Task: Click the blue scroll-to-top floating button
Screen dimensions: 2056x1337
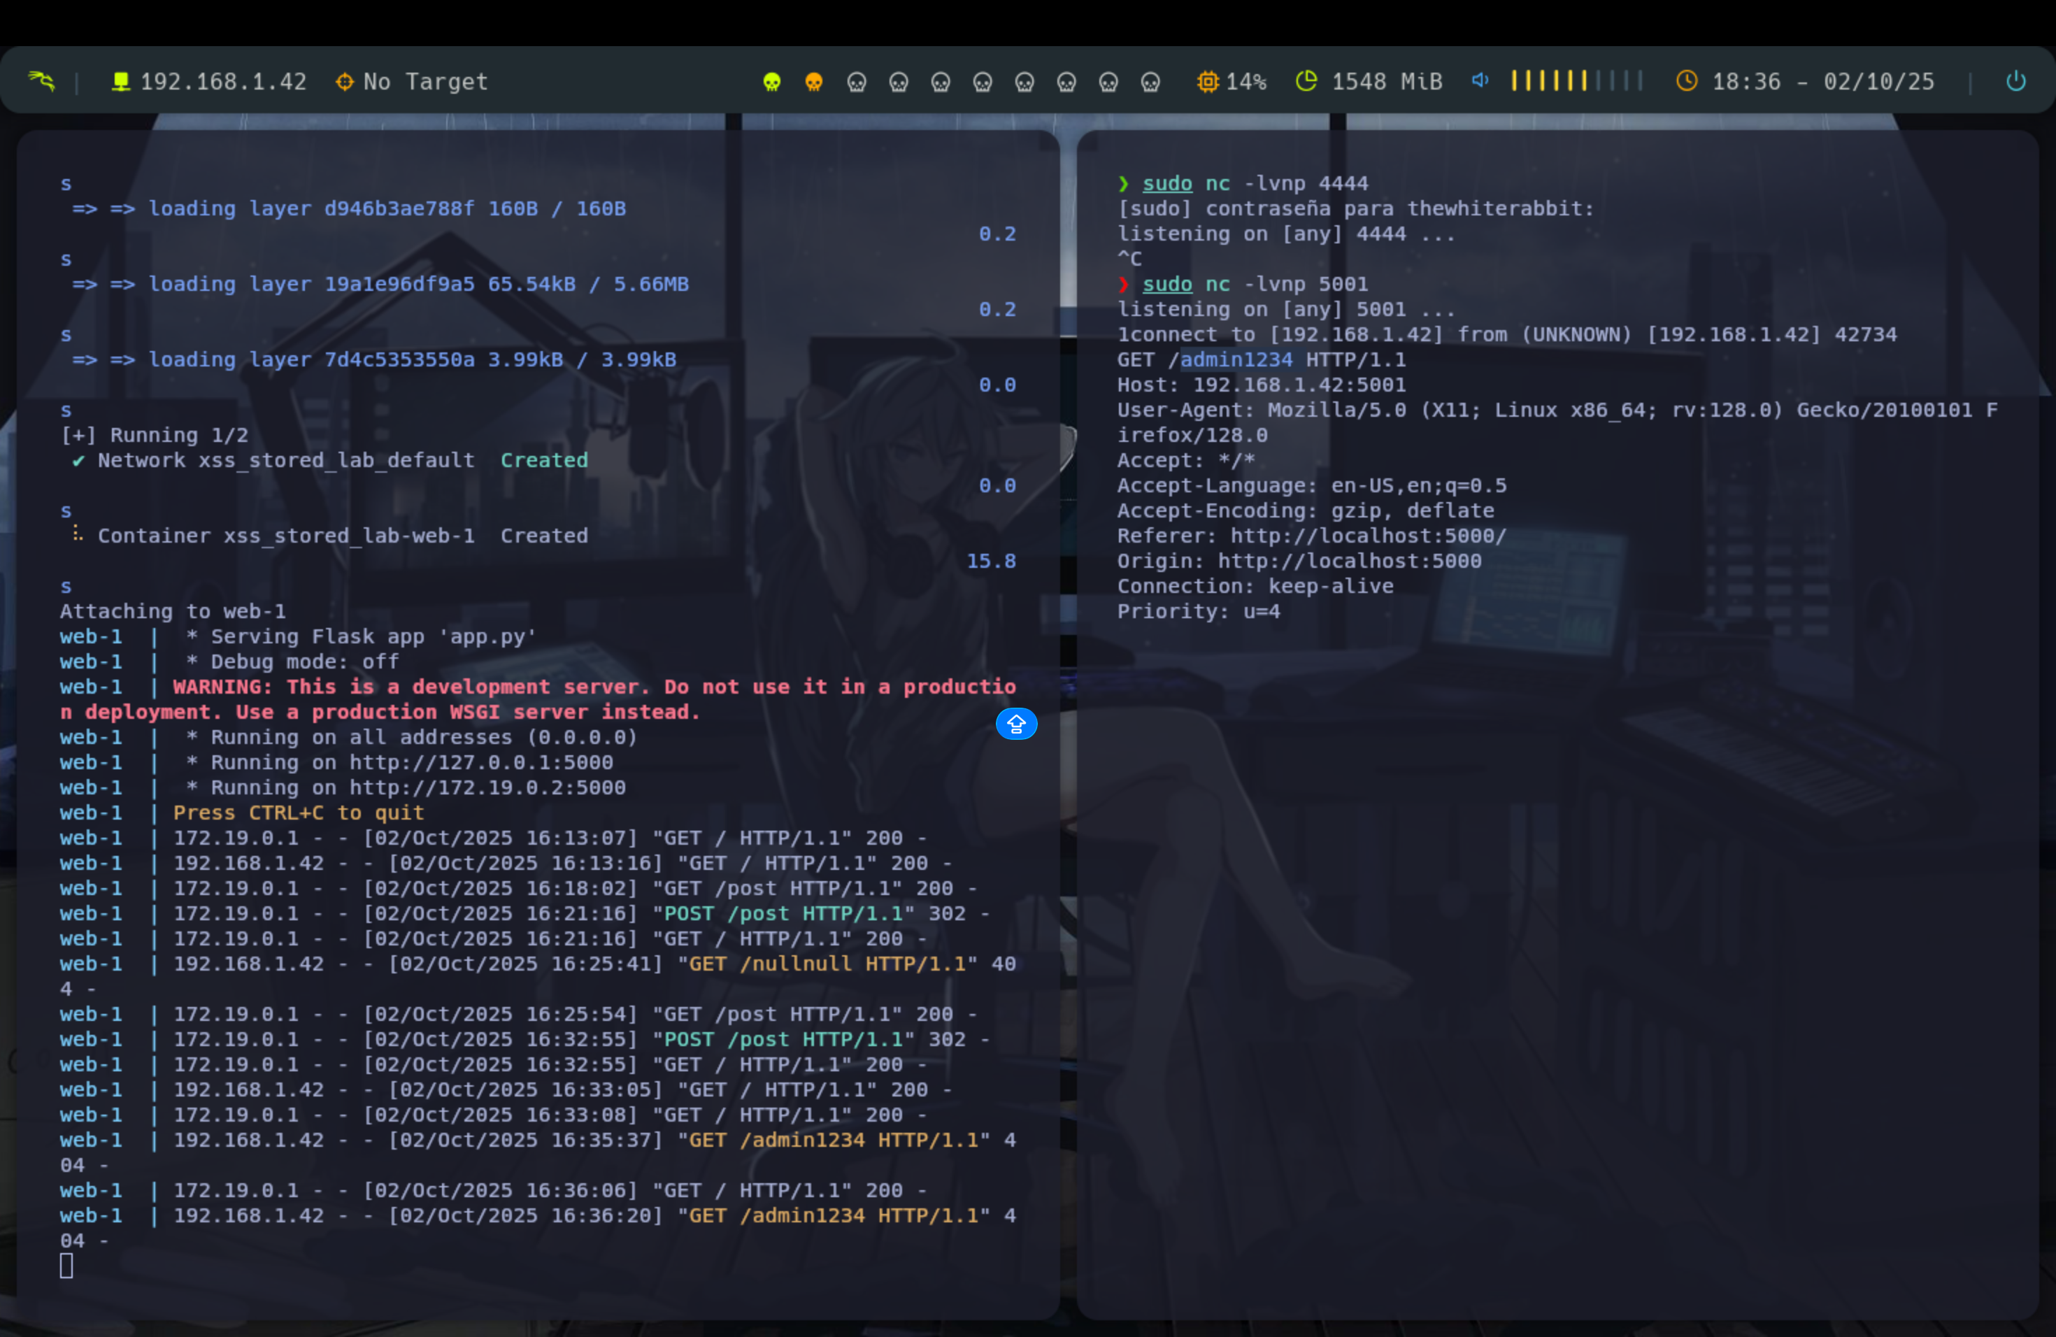Action: (1016, 724)
